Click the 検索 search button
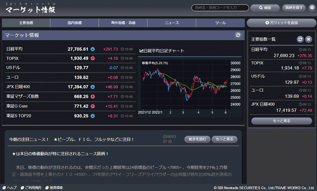 tap(265, 8)
